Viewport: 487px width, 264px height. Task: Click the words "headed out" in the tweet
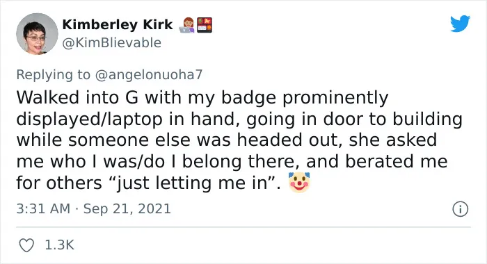[287, 140]
